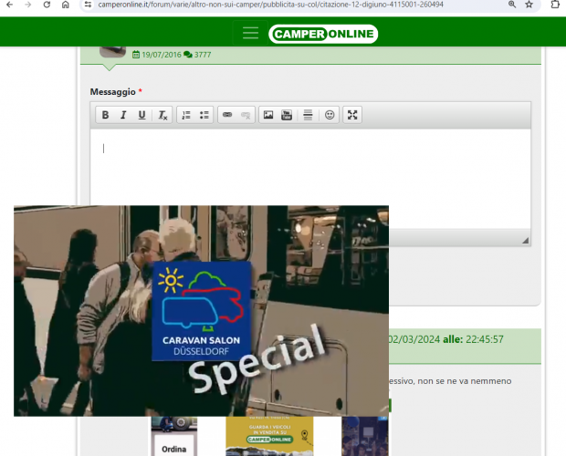Open the Guarda i veicoli in vendita banner
This screenshot has height=456, width=566.
pyautogui.click(x=269, y=436)
